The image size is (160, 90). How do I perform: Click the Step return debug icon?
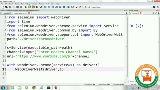[56, 7]
